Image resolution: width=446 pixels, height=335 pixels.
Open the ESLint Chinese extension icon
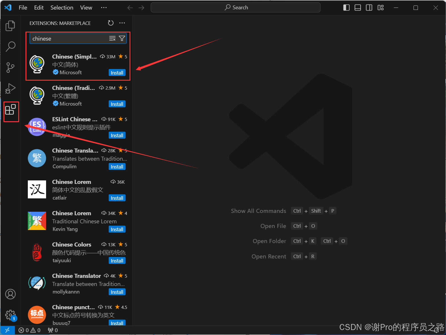(x=37, y=127)
